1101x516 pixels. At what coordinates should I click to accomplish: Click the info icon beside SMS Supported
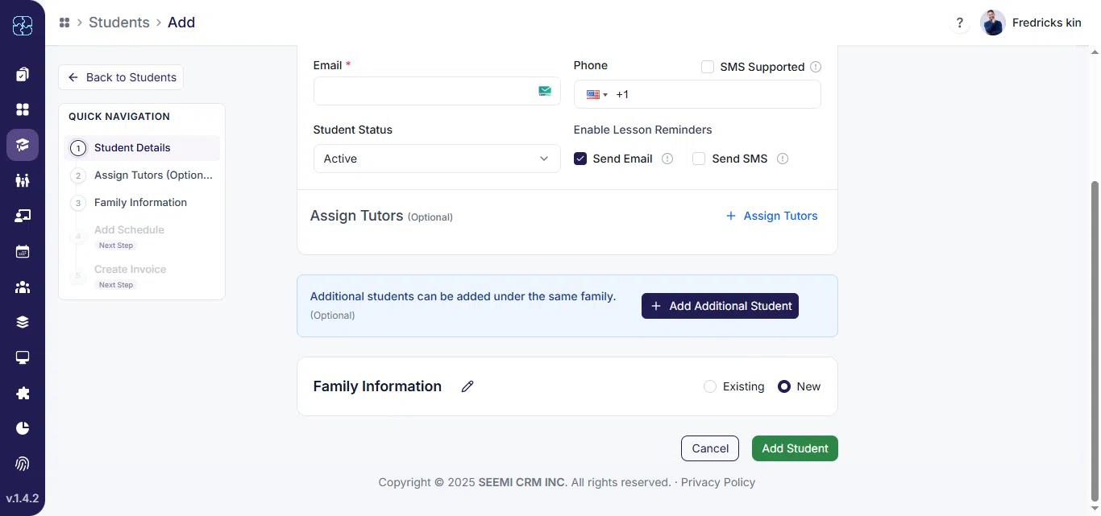pos(816,67)
